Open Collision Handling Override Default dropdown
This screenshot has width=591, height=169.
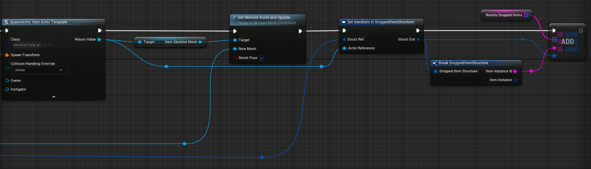coord(39,70)
